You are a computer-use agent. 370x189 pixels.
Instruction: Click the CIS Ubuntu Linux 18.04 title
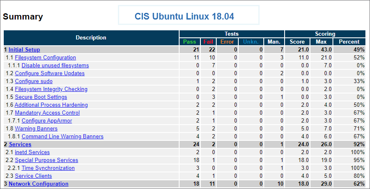point(184,17)
